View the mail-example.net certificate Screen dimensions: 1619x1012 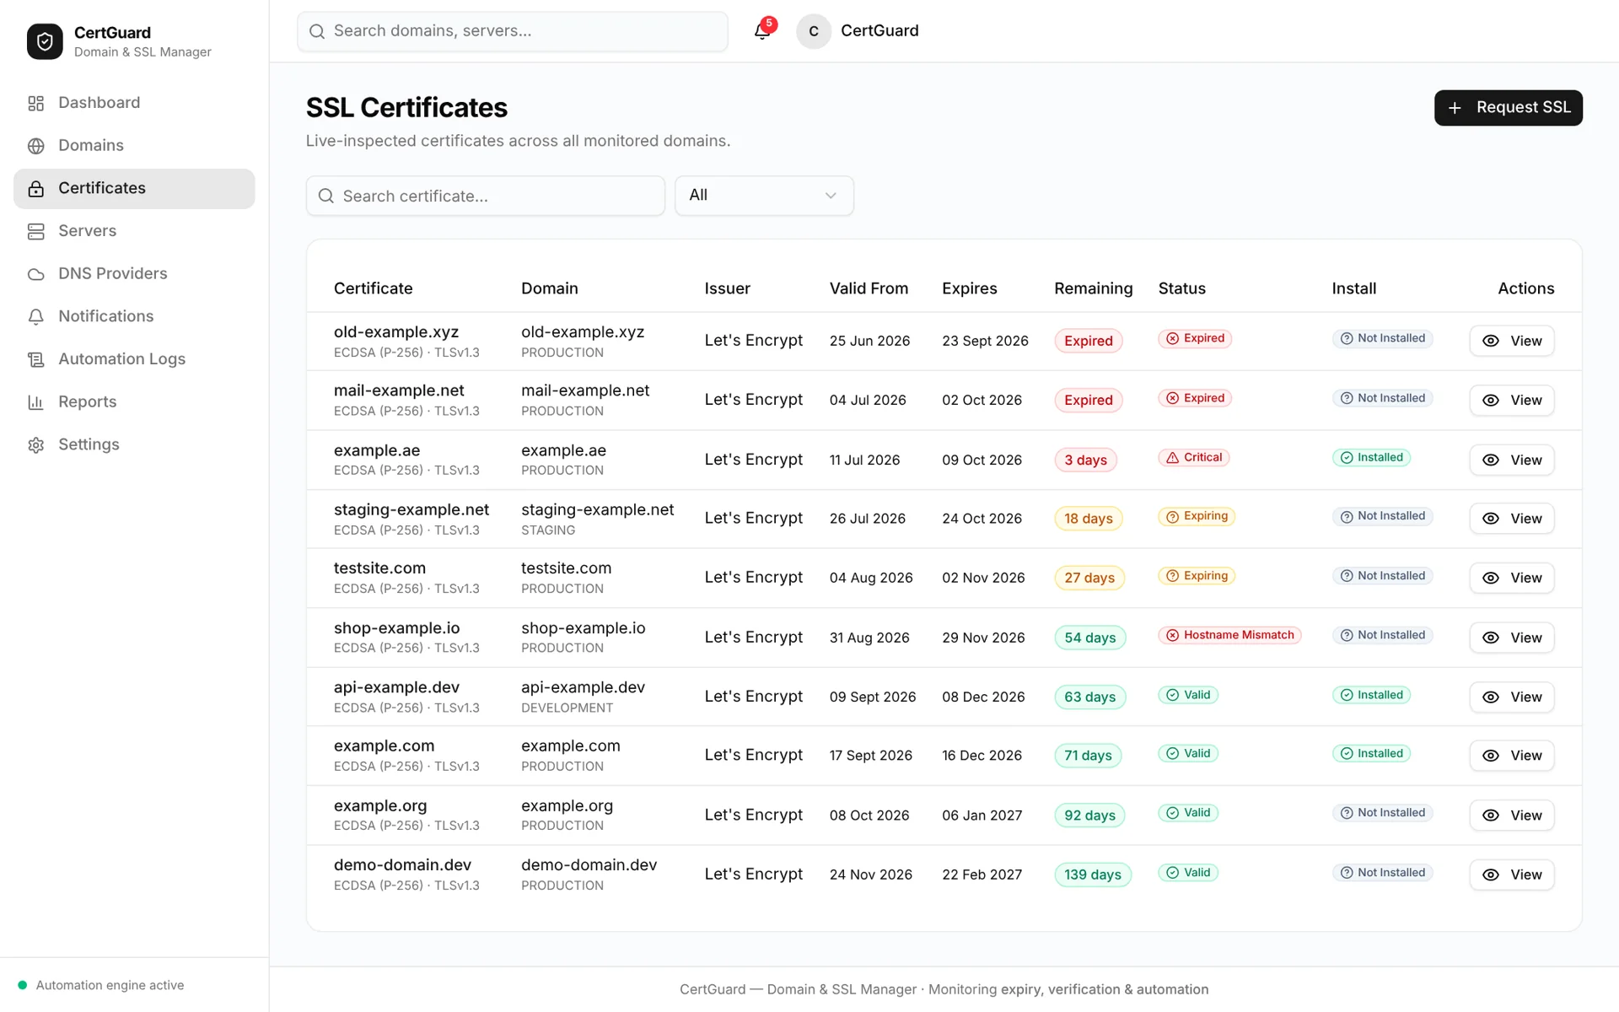coord(1511,400)
